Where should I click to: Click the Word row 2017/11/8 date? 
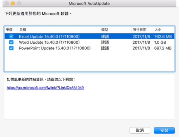[x=141, y=42]
